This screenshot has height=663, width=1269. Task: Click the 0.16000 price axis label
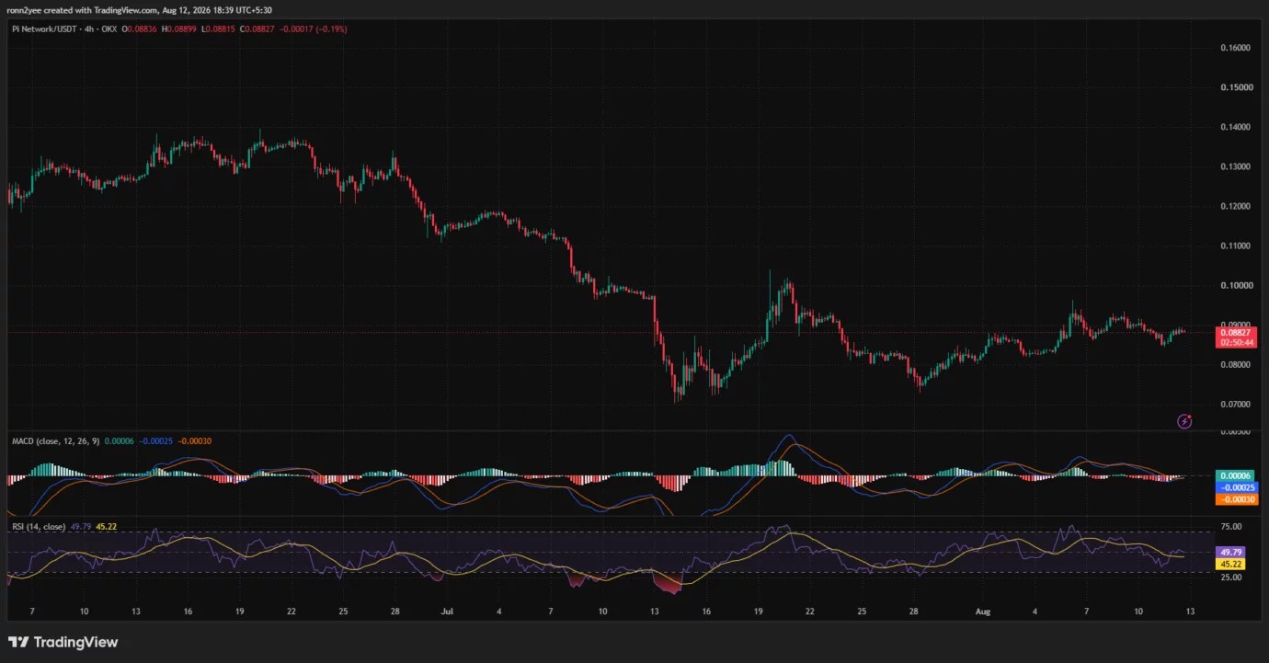pyautogui.click(x=1235, y=47)
